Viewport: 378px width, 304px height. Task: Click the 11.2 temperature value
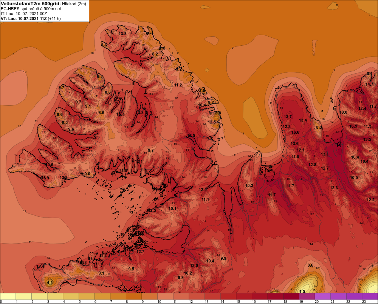pos(178,85)
